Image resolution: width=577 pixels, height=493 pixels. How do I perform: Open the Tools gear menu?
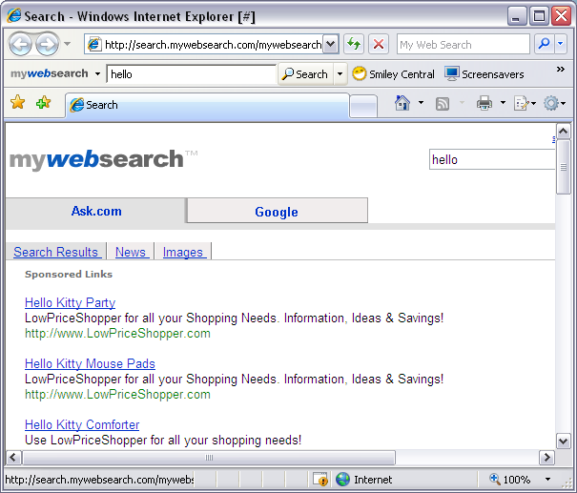[x=554, y=103]
